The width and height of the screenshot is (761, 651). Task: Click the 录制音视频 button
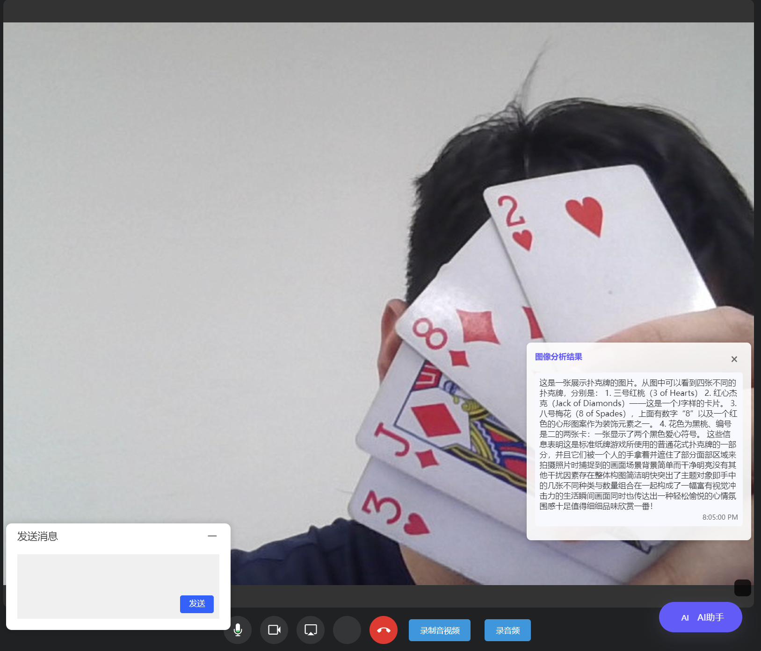tap(440, 630)
